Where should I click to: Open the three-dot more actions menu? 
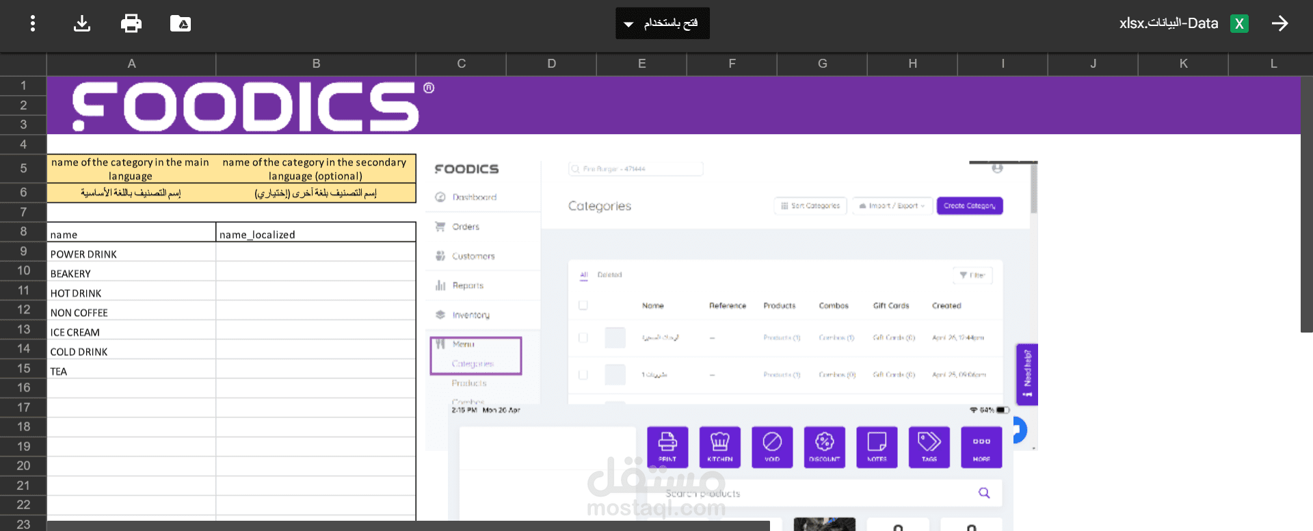tap(32, 23)
